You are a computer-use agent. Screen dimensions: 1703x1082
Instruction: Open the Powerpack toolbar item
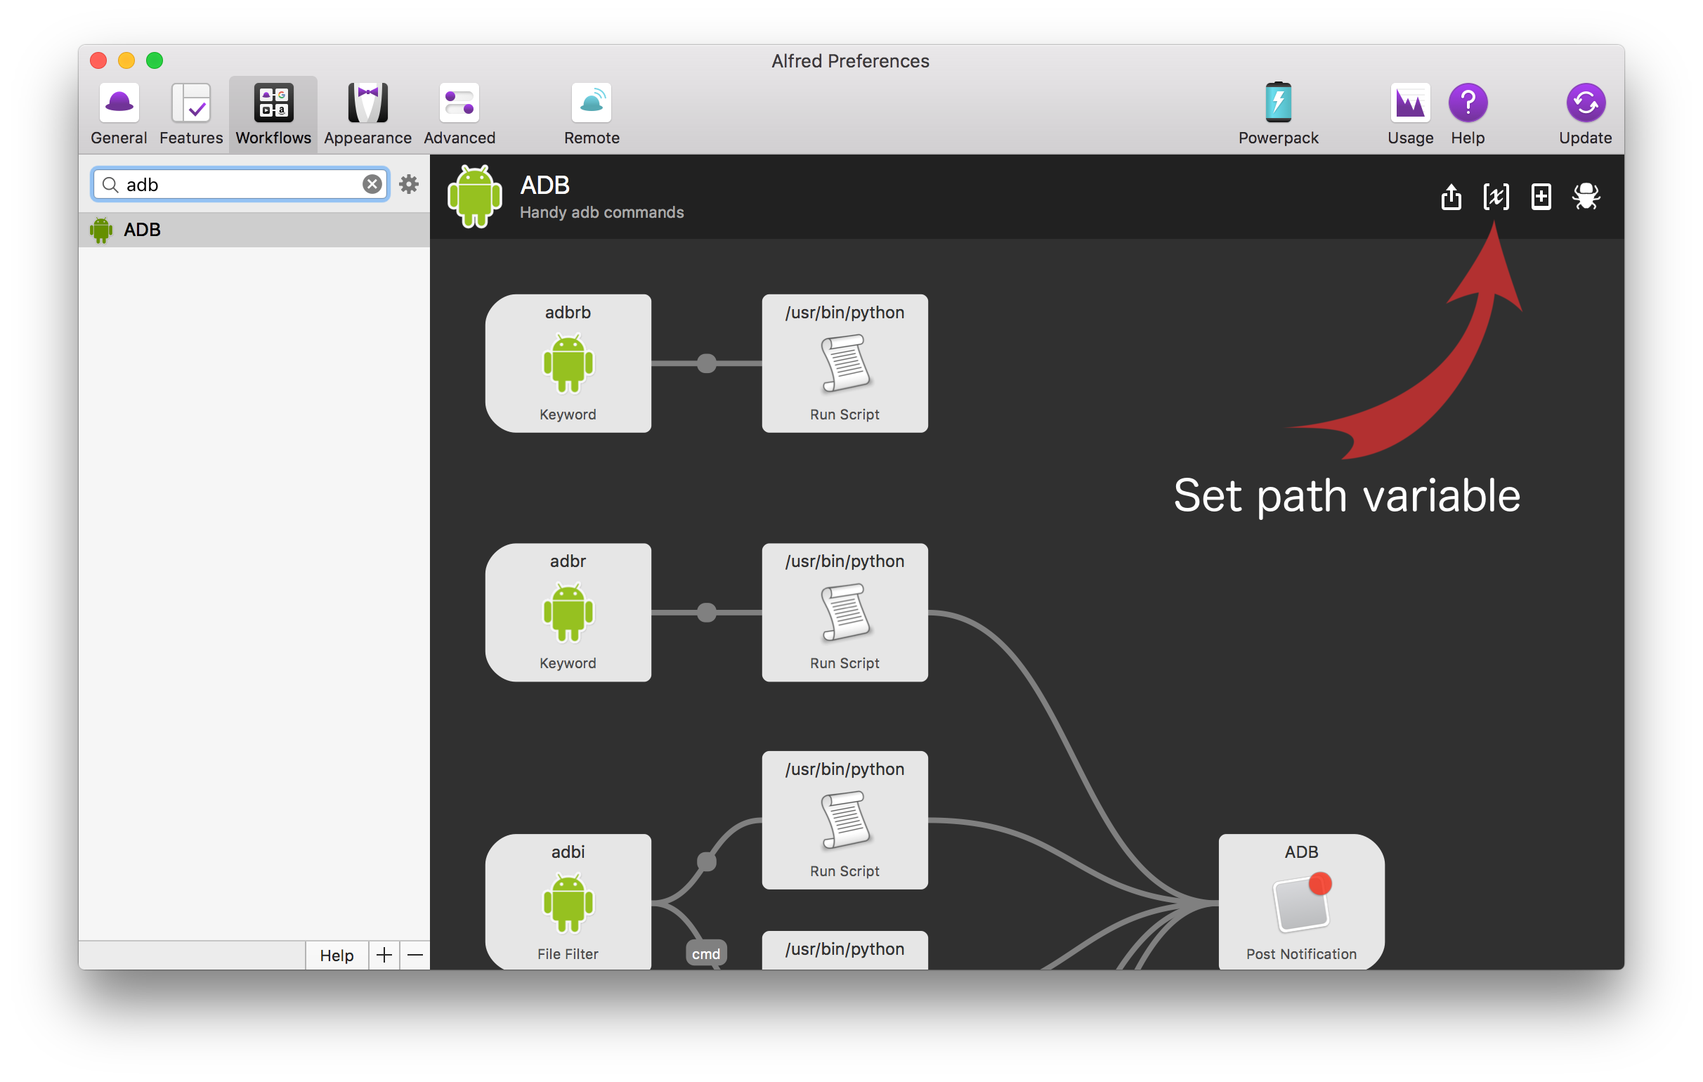tap(1278, 114)
